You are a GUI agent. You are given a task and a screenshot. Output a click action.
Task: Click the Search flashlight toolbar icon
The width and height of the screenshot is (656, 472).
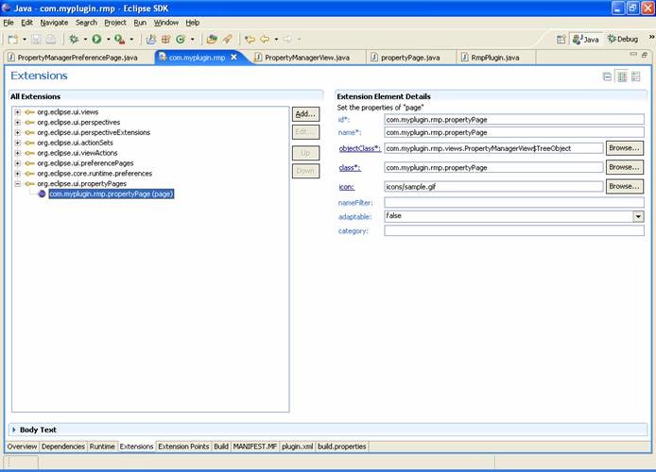pos(227,40)
